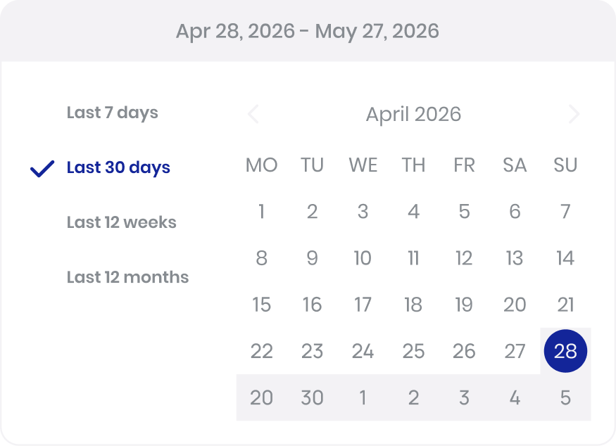Select the Last 12 months preset
This screenshot has width=616, height=446.
click(127, 276)
